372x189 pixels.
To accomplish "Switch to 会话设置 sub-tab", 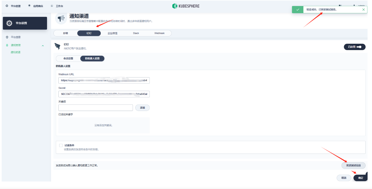I will [68, 59].
